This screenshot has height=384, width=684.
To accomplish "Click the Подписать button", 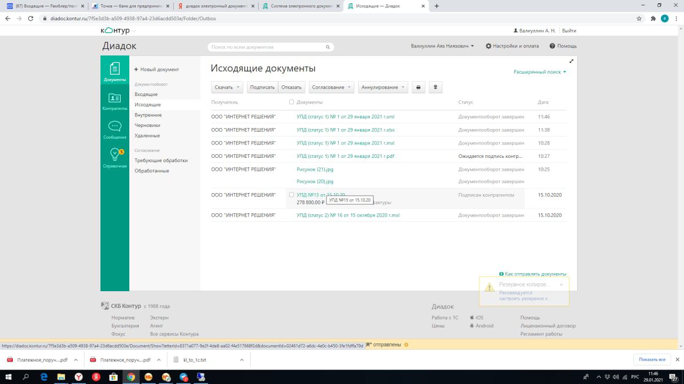I will tap(262, 87).
